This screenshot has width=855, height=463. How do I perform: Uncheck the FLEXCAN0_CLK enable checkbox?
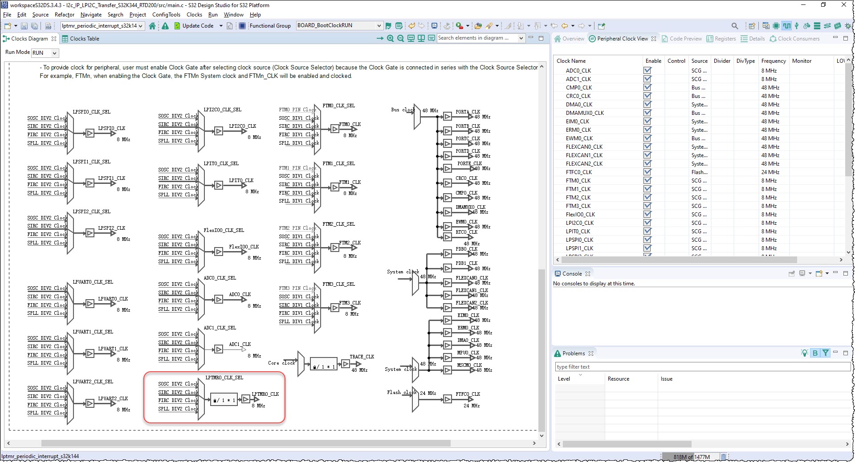pos(647,147)
